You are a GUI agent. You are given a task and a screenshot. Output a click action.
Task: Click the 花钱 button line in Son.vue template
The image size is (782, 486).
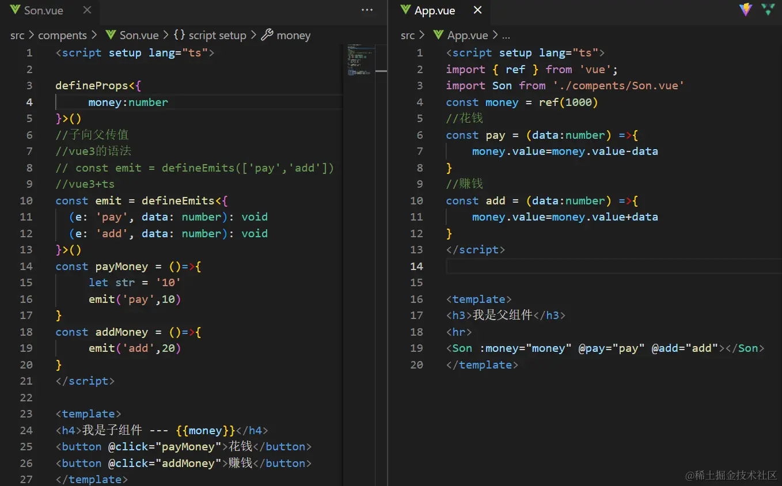pos(184,446)
